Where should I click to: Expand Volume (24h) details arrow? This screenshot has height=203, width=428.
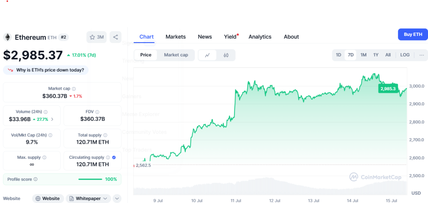pyautogui.click(x=52, y=119)
